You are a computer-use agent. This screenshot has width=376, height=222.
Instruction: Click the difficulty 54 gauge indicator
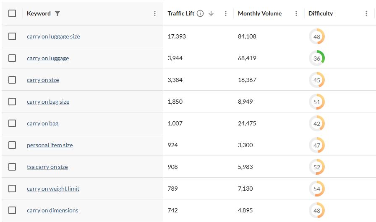(317, 189)
